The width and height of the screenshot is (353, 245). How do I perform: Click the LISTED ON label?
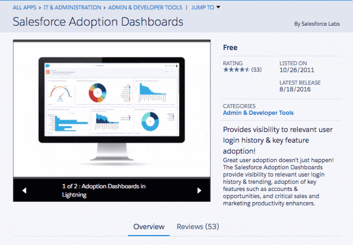293,63
